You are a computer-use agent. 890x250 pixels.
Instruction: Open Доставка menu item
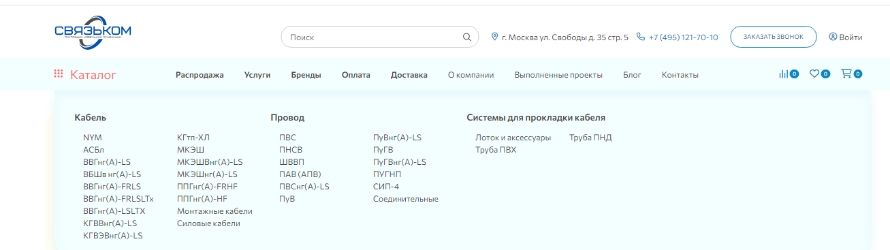click(409, 75)
